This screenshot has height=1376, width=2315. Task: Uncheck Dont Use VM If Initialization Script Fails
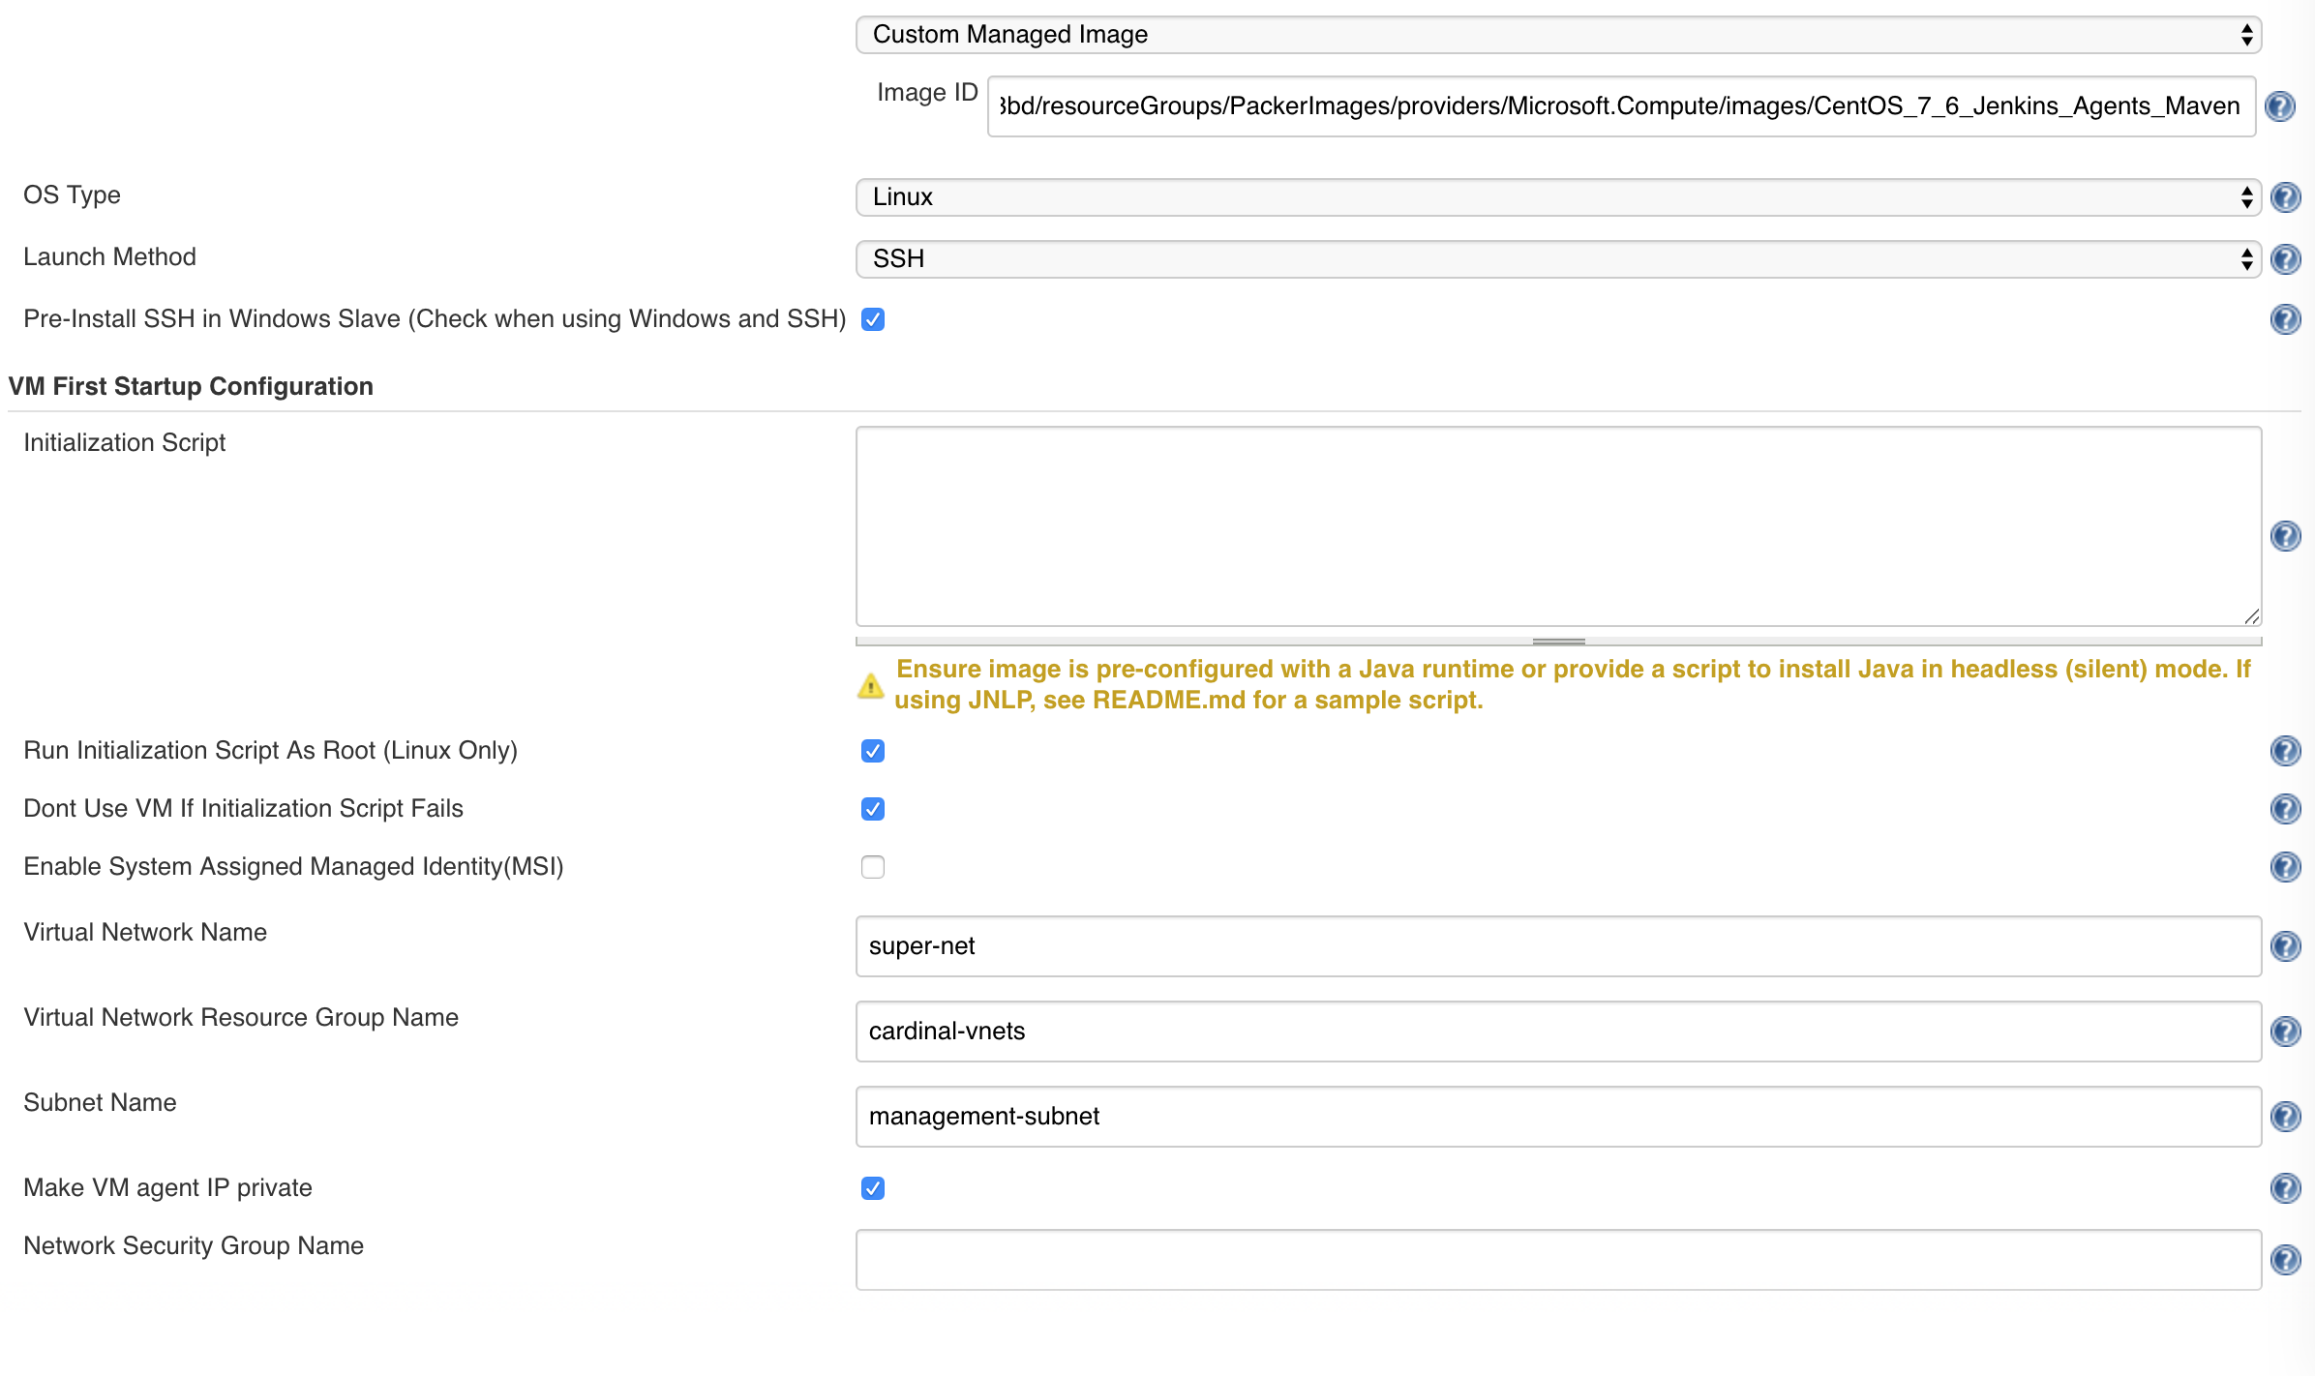[x=873, y=809]
